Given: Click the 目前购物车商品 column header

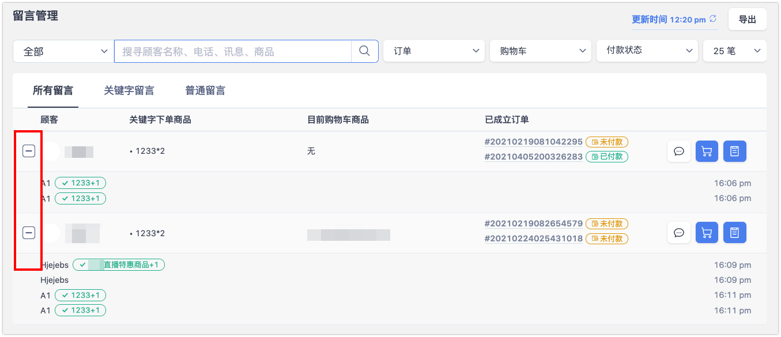Looking at the screenshot, I should (x=338, y=120).
